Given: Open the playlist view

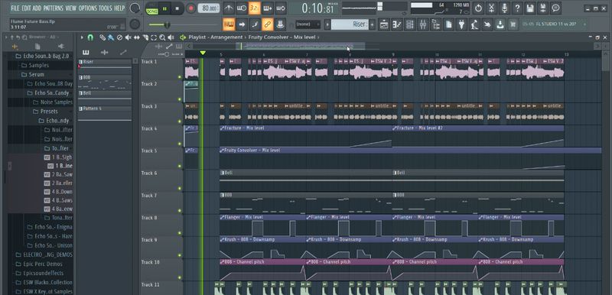Looking at the screenshot, I should coord(384,24).
